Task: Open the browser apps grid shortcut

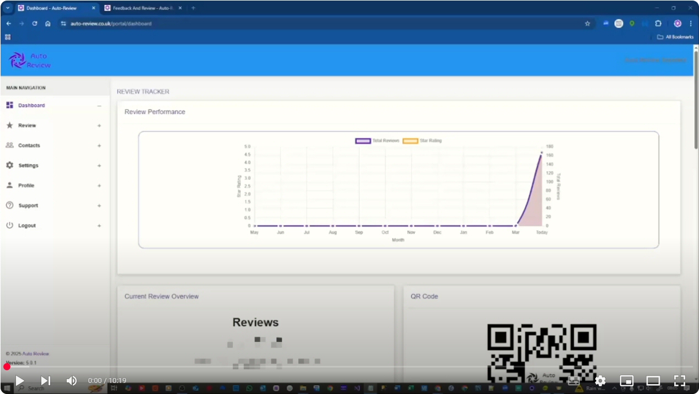Action: click(8, 37)
